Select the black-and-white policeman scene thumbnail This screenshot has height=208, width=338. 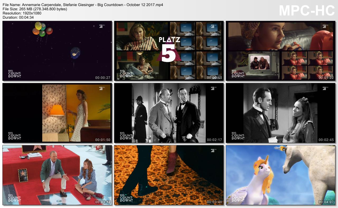(169, 113)
